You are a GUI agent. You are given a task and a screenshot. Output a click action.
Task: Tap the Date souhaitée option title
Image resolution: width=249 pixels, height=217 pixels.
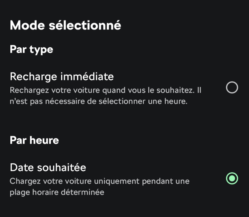[x=48, y=167]
